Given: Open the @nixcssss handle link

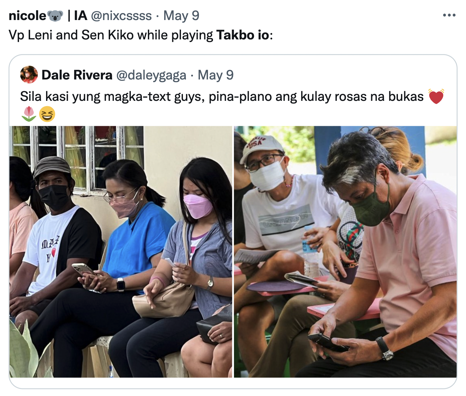Looking at the screenshot, I should 122,16.
